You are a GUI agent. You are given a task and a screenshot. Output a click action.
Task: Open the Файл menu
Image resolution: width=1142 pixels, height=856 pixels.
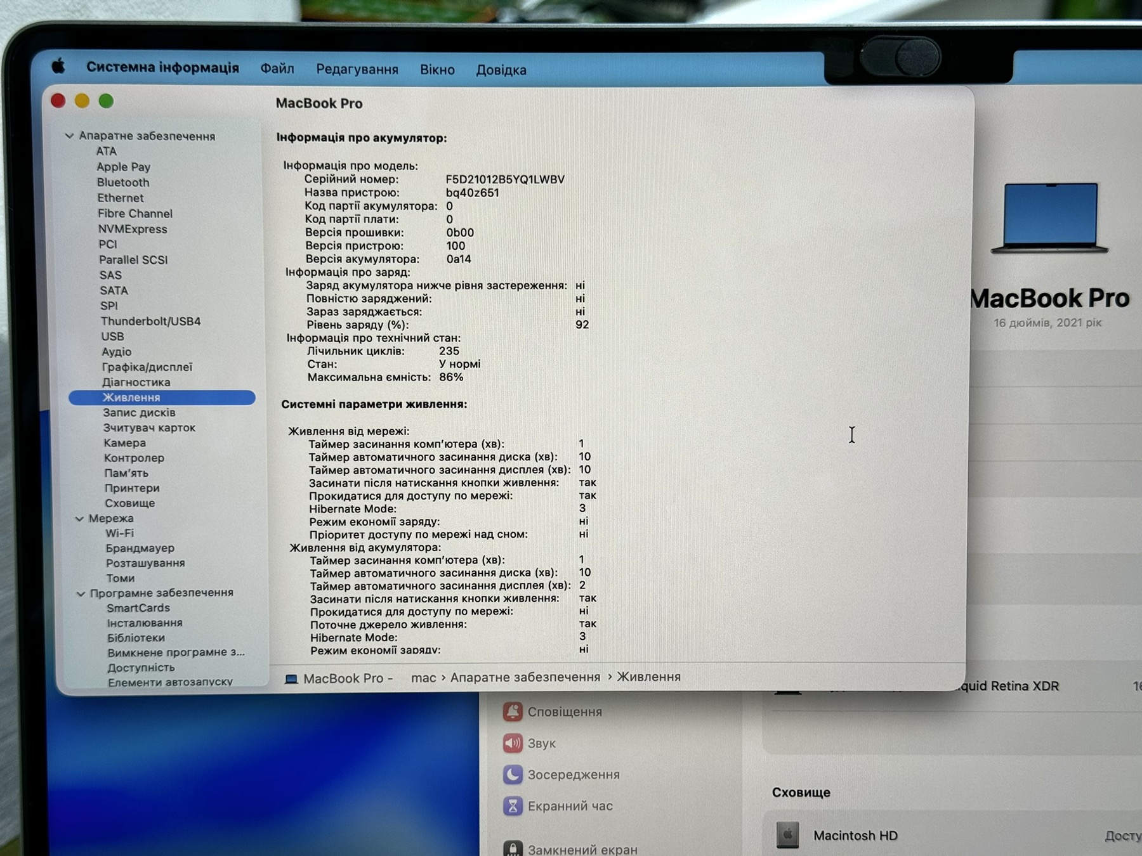coord(277,68)
